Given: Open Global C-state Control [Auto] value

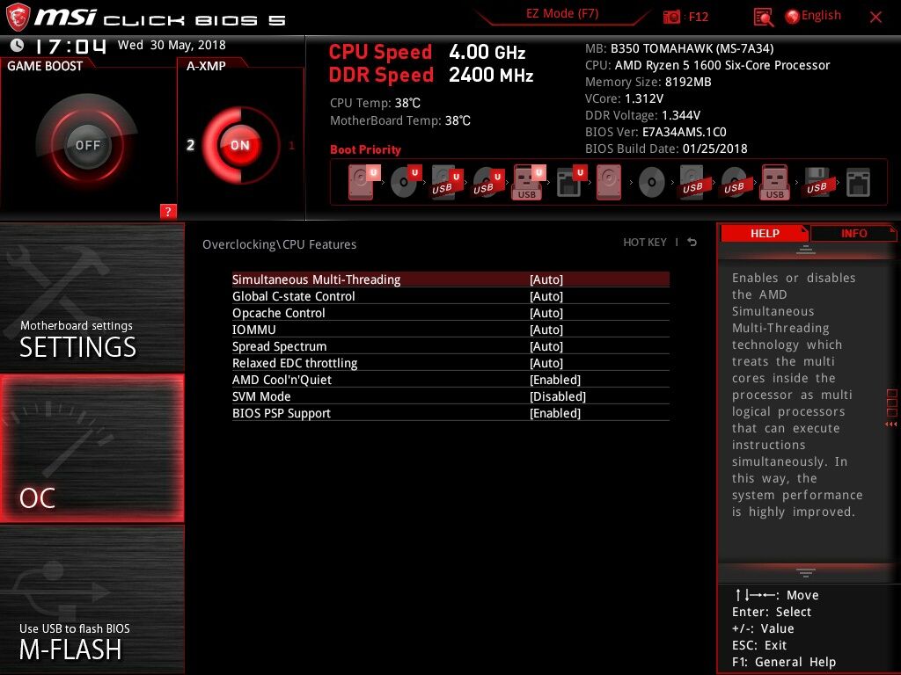Looking at the screenshot, I should pos(546,296).
